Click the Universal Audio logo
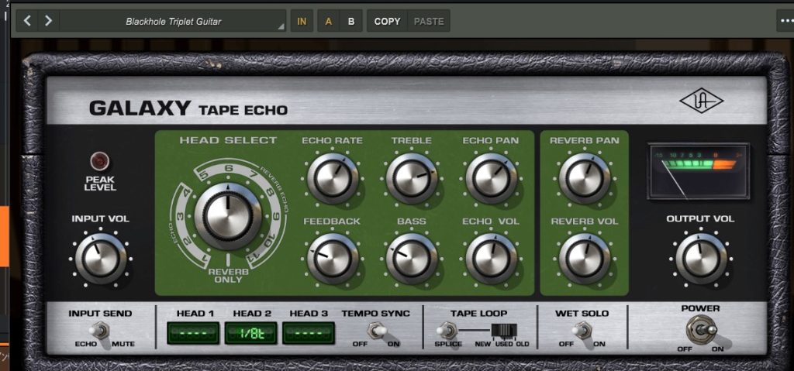 point(701,101)
